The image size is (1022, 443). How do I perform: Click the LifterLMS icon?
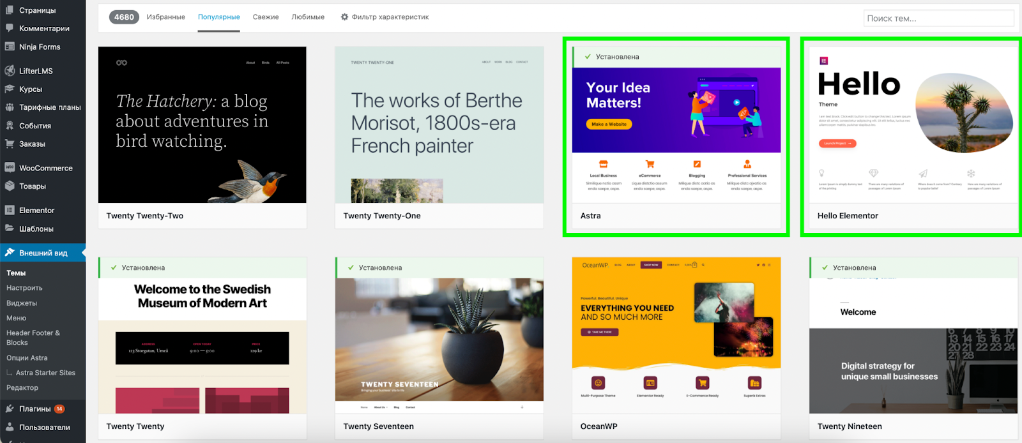click(10, 71)
